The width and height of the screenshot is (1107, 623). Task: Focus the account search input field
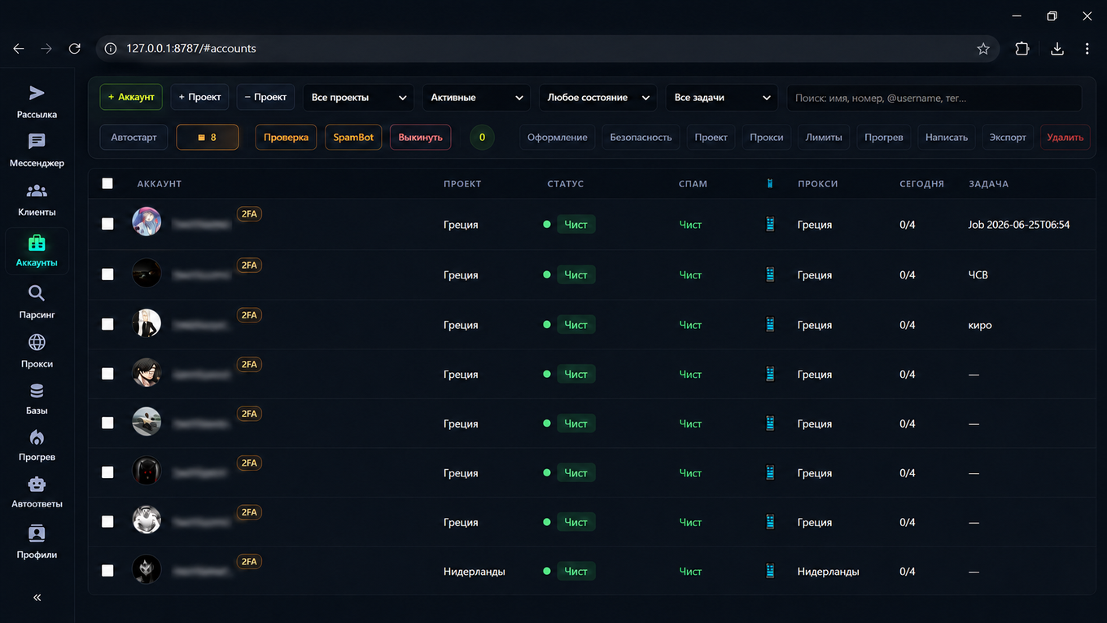click(934, 98)
